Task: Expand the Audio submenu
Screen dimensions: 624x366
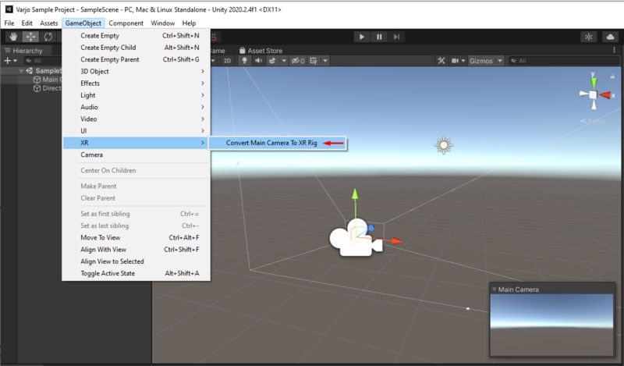Action: 136,107
